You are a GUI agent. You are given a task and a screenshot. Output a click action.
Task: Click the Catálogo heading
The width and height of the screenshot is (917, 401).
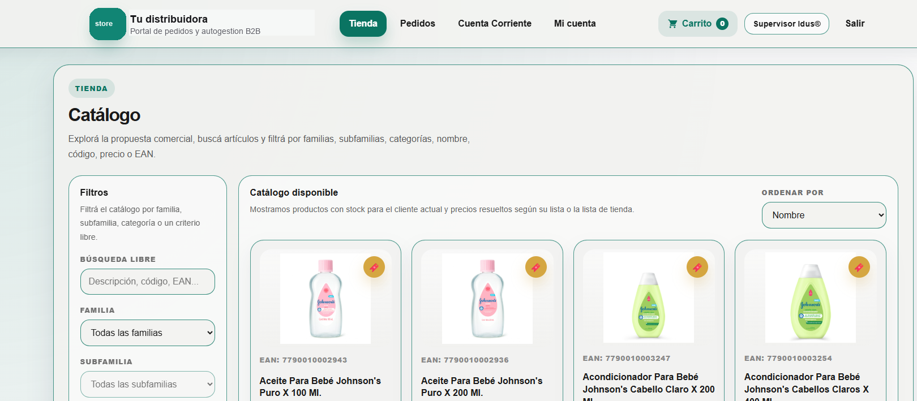104,115
